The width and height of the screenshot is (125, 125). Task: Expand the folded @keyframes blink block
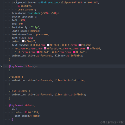tap(1, 66)
